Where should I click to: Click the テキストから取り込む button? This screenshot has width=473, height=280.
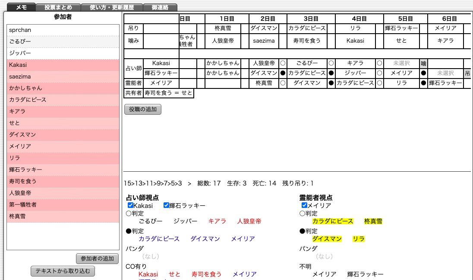[x=63, y=271]
